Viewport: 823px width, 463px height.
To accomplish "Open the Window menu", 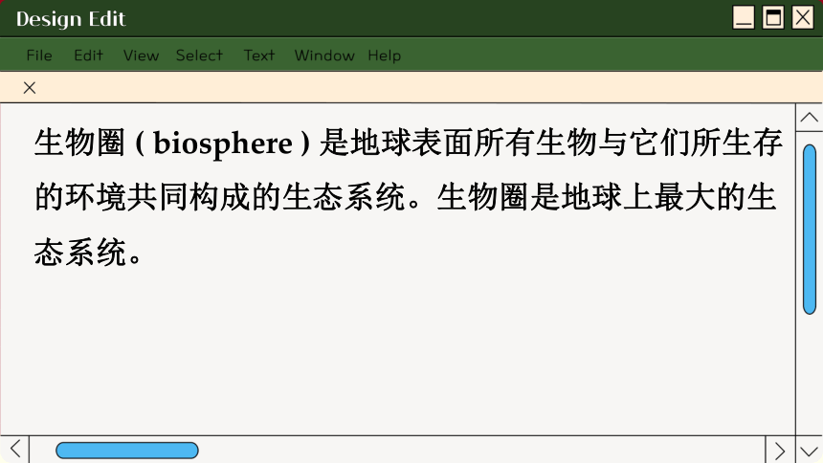I will point(324,55).
